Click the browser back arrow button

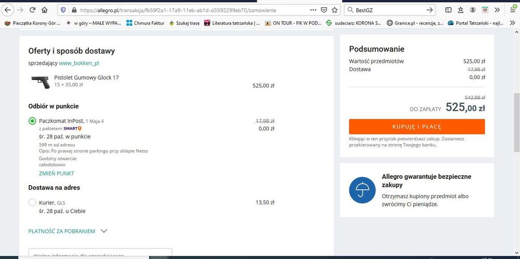pyautogui.click(x=8, y=10)
